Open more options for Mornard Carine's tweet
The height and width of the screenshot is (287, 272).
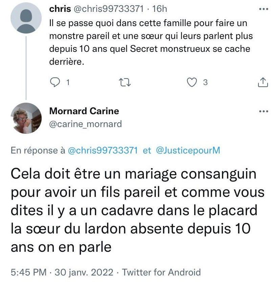click(x=263, y=111)
